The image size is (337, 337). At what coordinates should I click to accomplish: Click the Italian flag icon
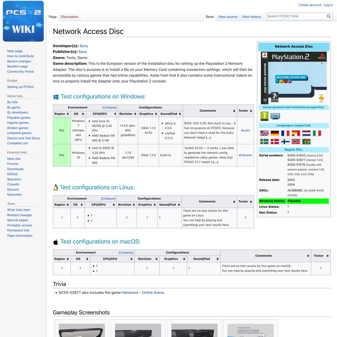click(317, 133)
